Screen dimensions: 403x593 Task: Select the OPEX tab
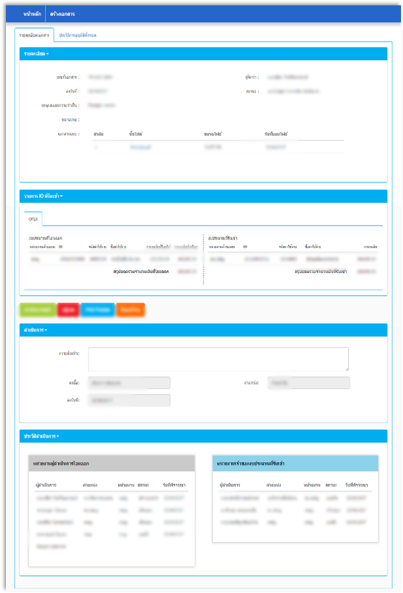point(33,218)
